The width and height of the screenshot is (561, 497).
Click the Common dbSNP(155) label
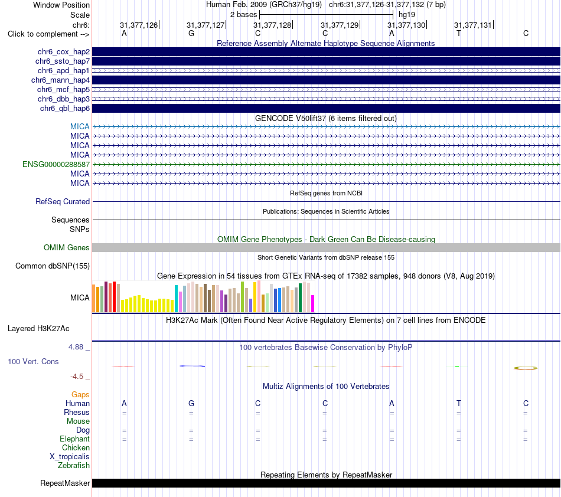point(53,266)
